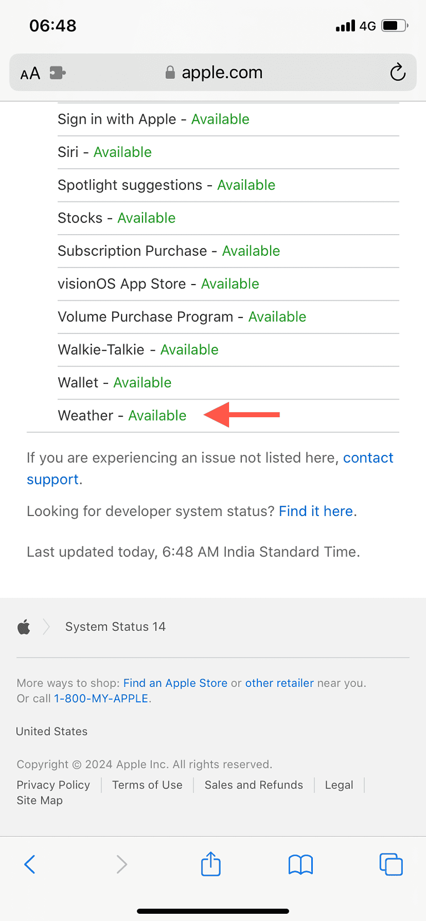426x921 pixels.
Task: Open the Sales and Refunds page
Action: 253,785
